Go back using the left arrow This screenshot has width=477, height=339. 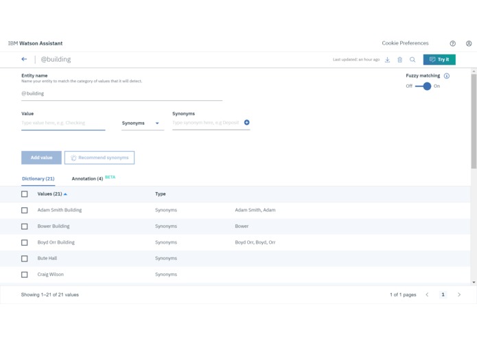24,59
